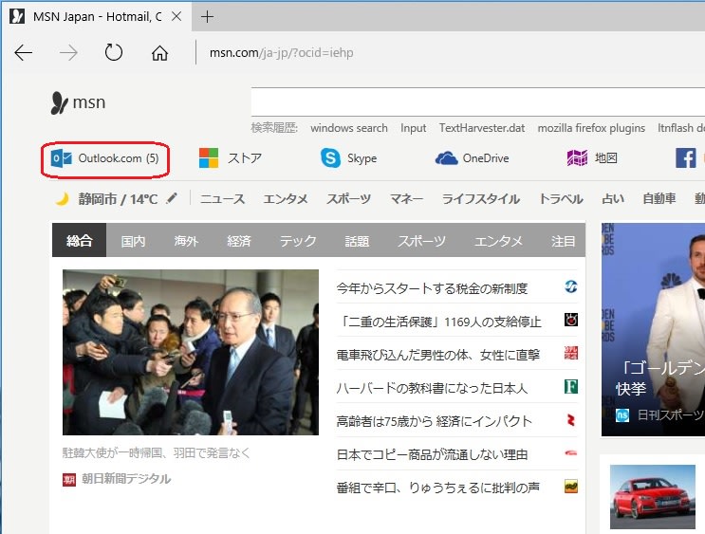Click the 日刊スポーツ ns icon
Screen dimensions: 705x534
(x=622, y=414)
